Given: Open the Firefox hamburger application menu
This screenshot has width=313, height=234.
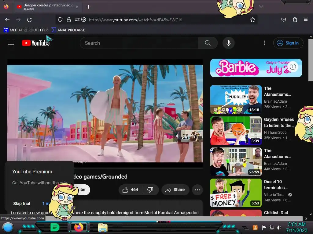Looking at the screenshot, I should 305,19.
